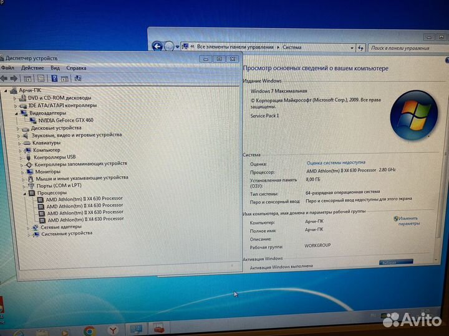Click the Видеоадаптеры category icon

24,113
